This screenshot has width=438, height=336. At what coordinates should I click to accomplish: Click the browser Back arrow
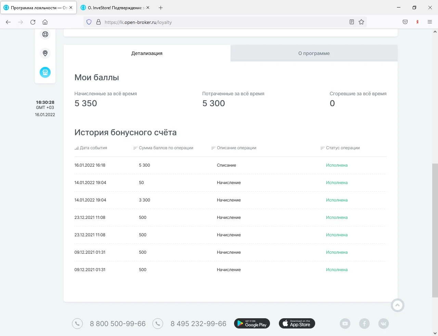pos(8,22)
